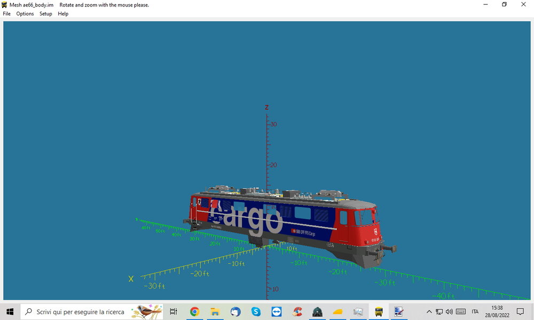534x320 pixels.
Task: Open the Setup menu
Action: [x=45, y=14]
